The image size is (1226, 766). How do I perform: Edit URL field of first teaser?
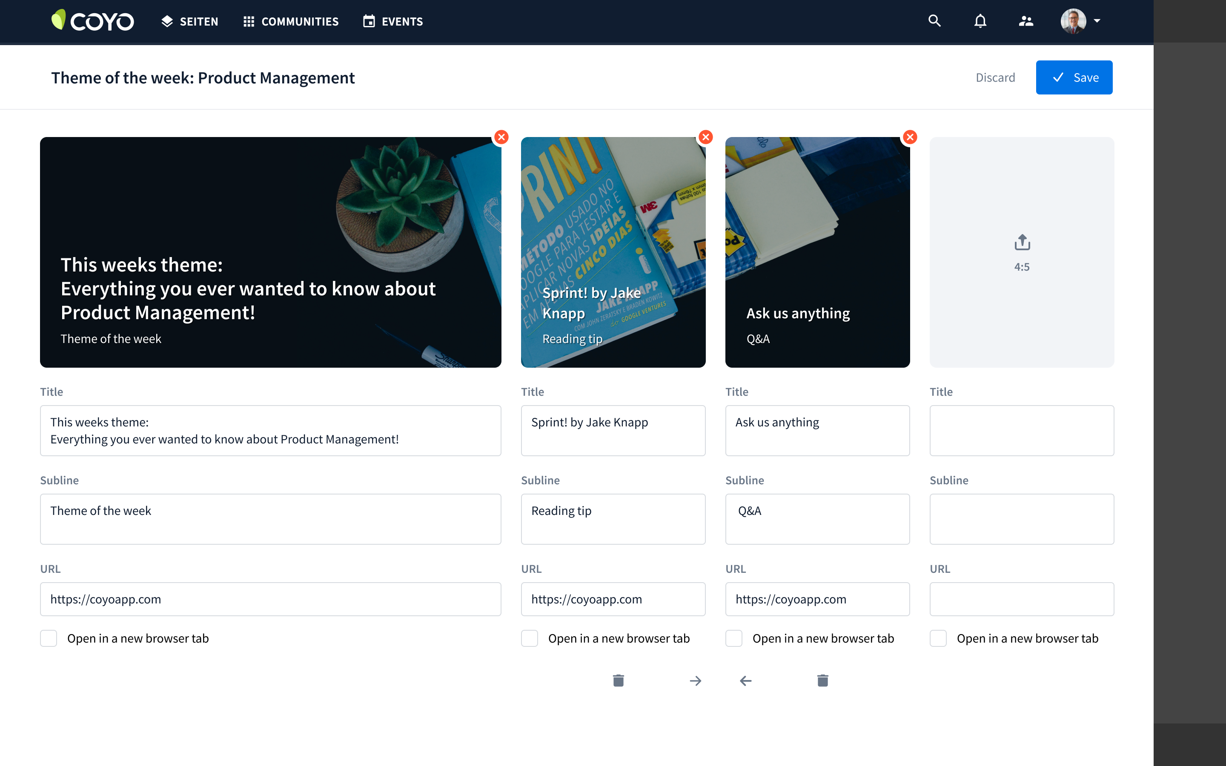coord(271,599)
